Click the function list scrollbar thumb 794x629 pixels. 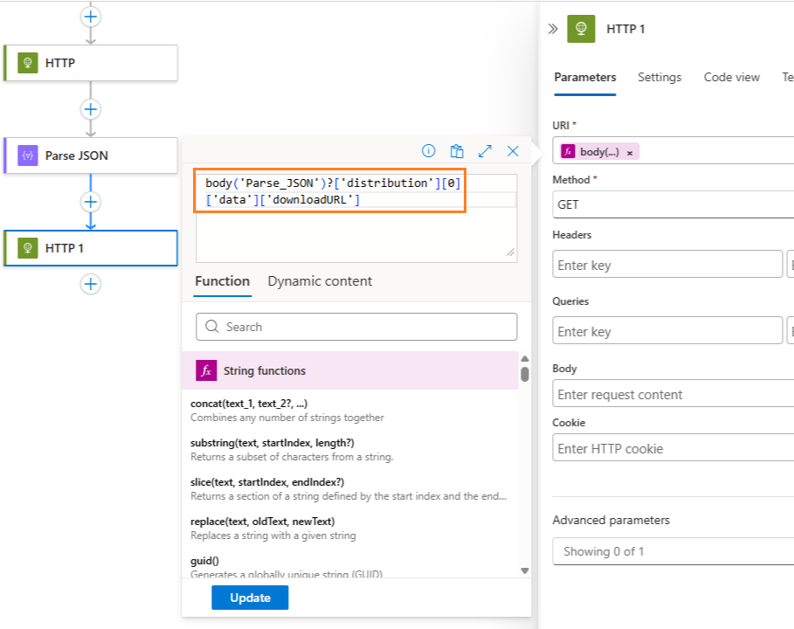pyautogui.click(x=525, y=374)
